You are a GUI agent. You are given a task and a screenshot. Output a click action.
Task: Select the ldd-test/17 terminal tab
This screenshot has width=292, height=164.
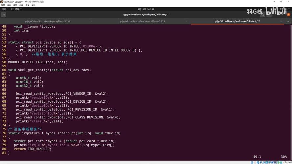click(x=237, y=21)
